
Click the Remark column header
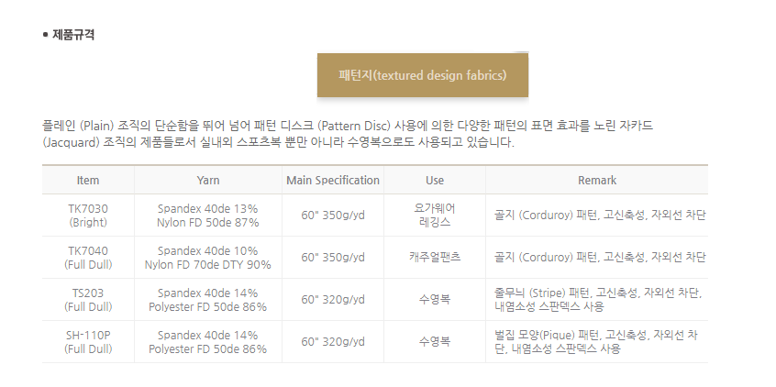click(597, 180)
